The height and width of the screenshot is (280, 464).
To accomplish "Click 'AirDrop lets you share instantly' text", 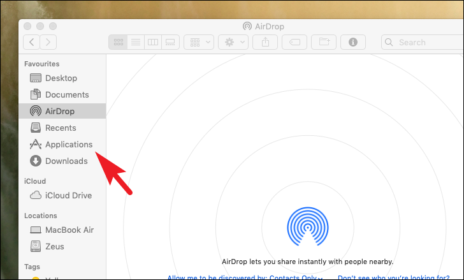I will click(x=307, y=262).
